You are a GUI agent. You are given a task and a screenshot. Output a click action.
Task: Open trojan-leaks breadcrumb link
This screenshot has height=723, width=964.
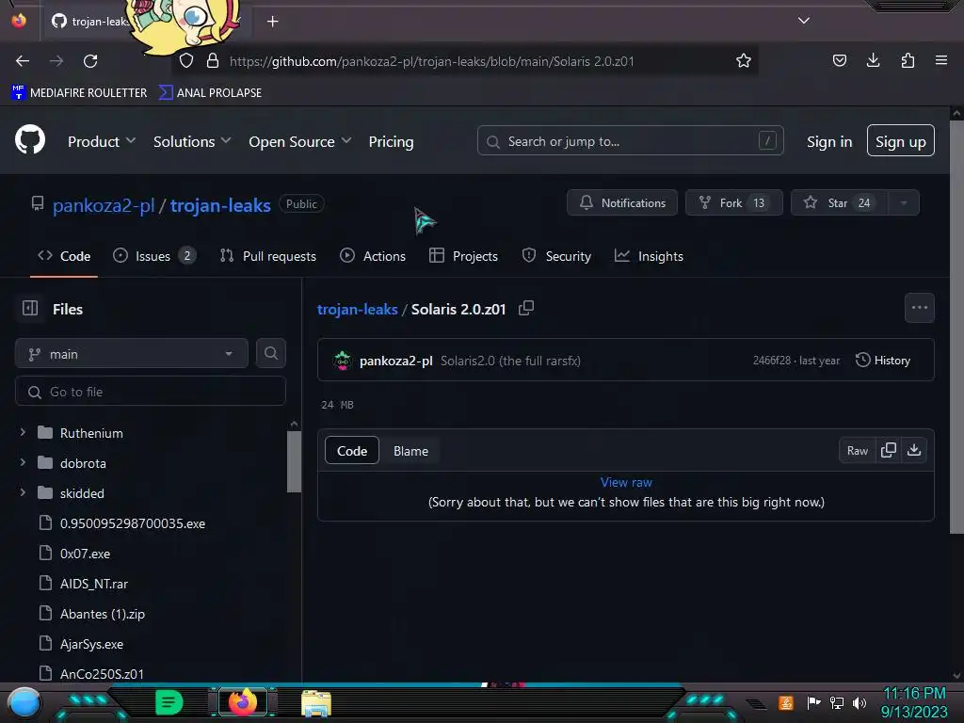pyautogui.click(x=357, y=309)
